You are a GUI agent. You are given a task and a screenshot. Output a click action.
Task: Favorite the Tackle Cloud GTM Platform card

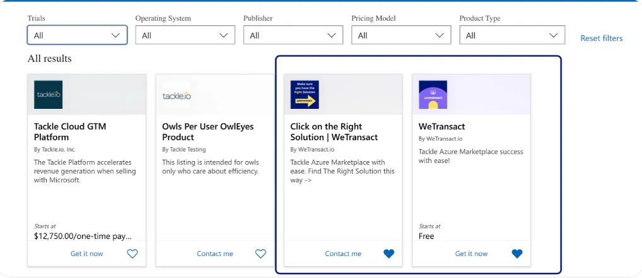(x=132, y=254)
